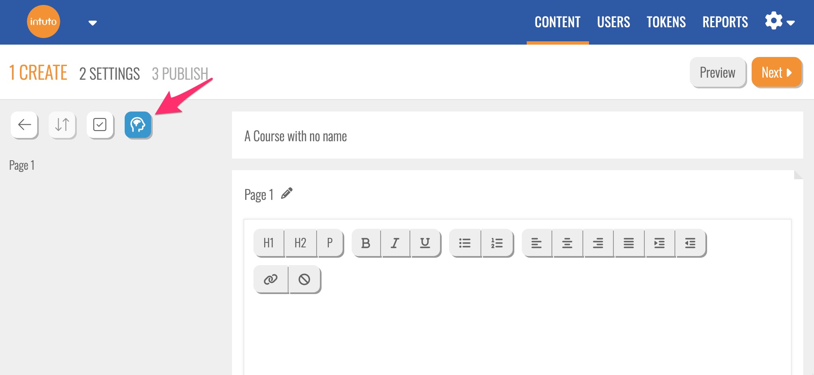Viewport: 814px width, 375px height.
Task: Toggle italic formatting
Action: 395,243
